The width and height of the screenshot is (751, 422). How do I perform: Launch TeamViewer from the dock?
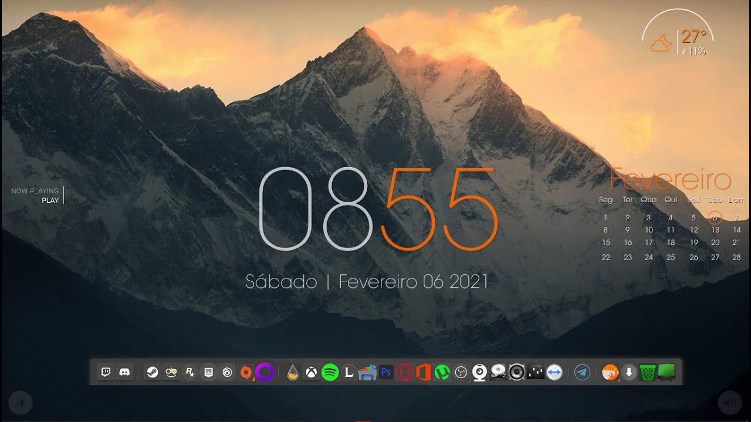554,372
